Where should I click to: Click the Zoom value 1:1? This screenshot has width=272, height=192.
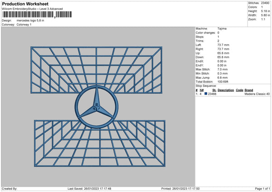point(263,19)
